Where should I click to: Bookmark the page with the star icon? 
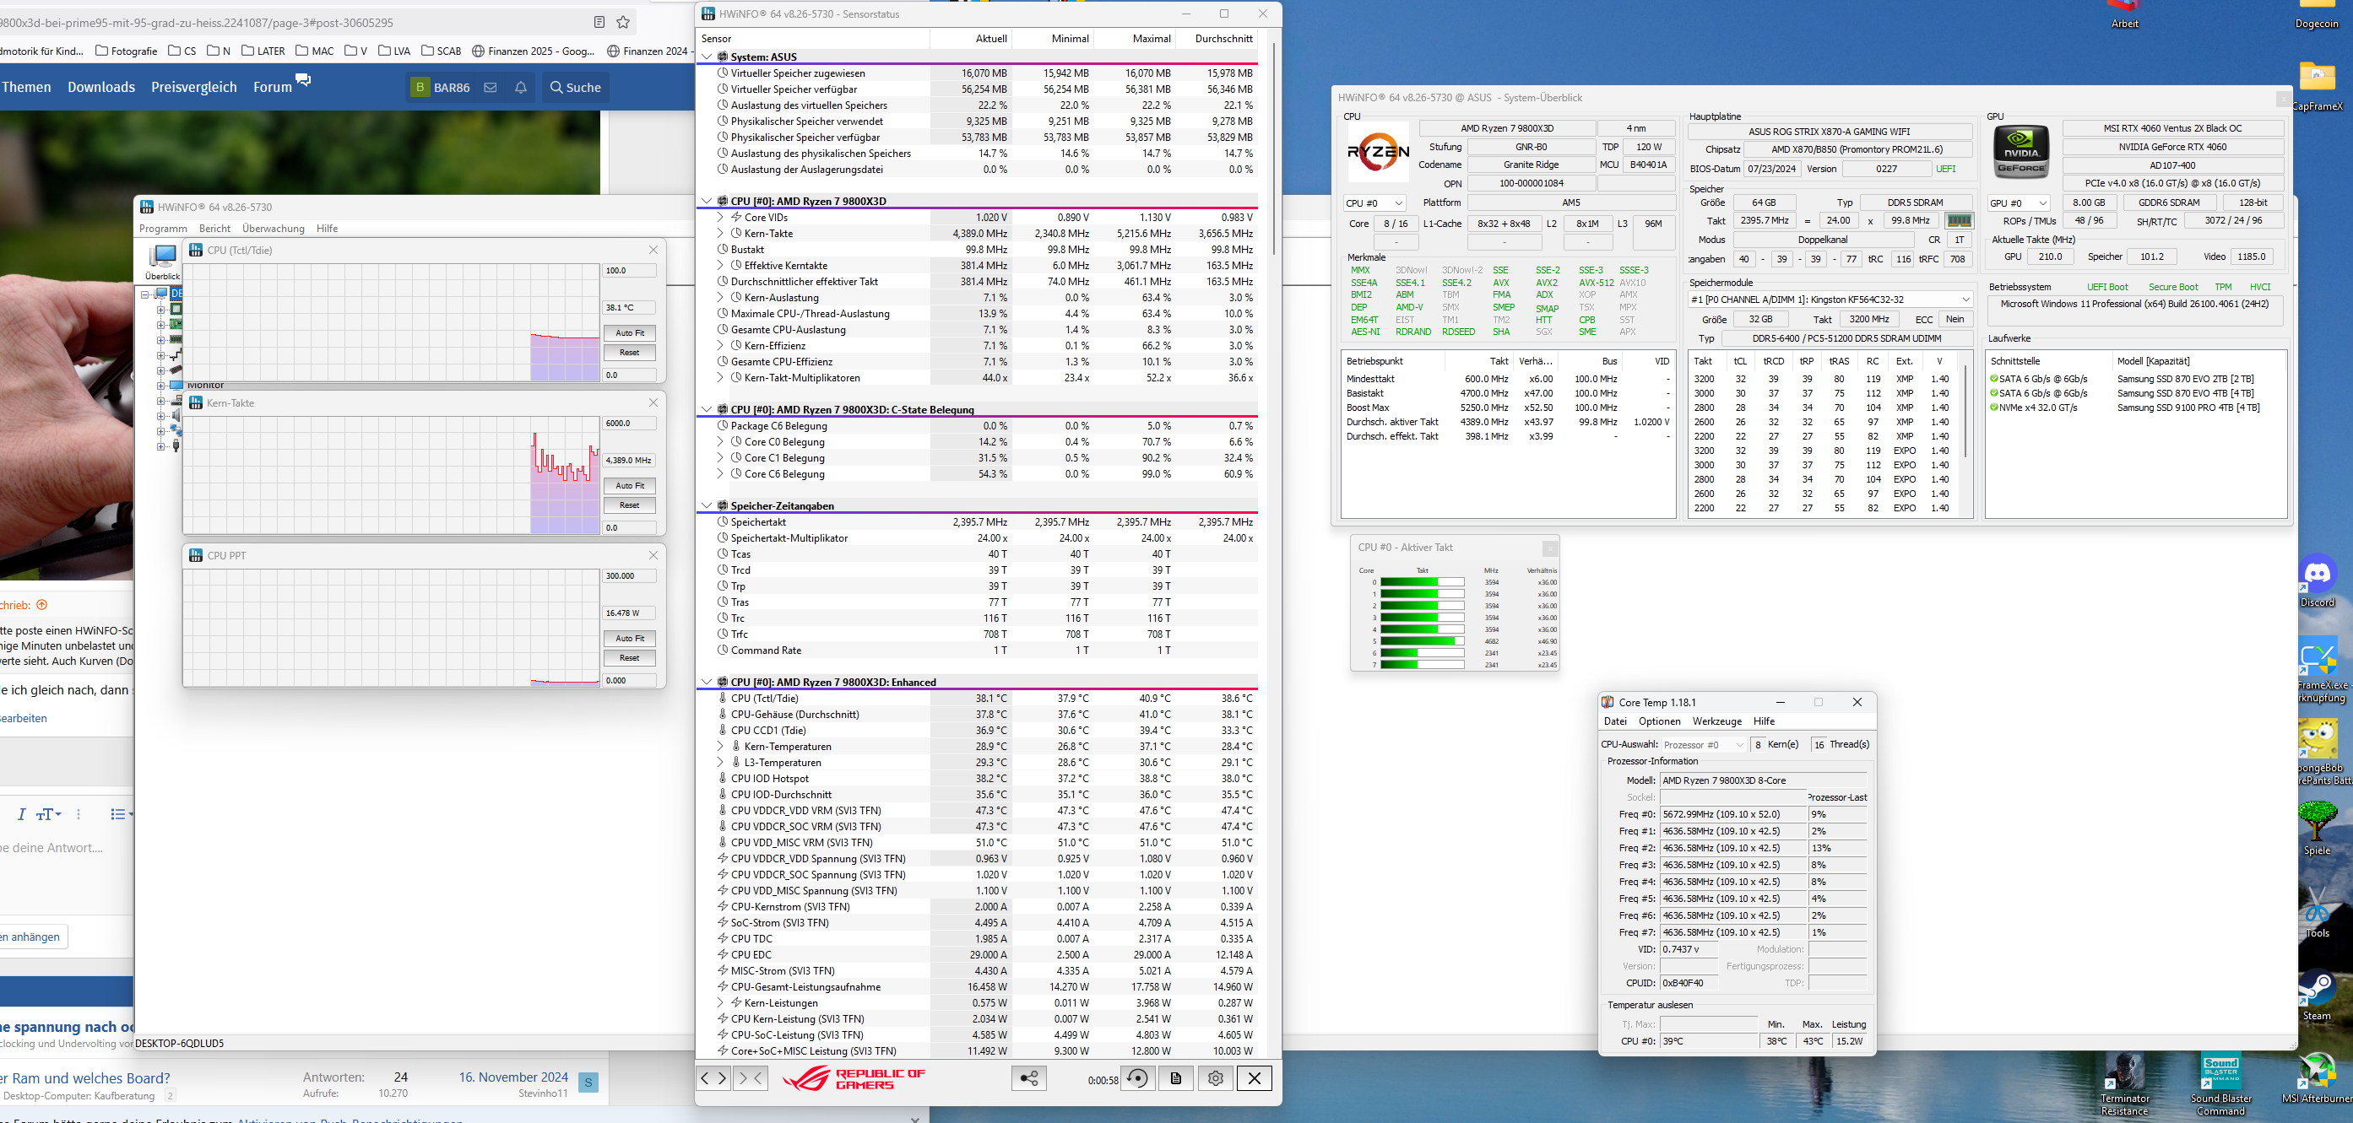pos(623,22)
